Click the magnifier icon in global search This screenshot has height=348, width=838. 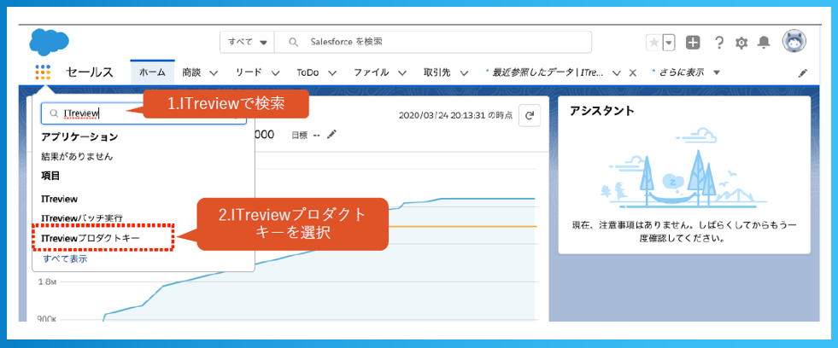[x=293, y=42]
